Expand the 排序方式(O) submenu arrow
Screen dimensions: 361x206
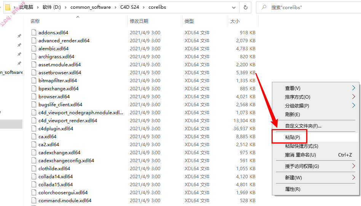[x=353, y=97]
